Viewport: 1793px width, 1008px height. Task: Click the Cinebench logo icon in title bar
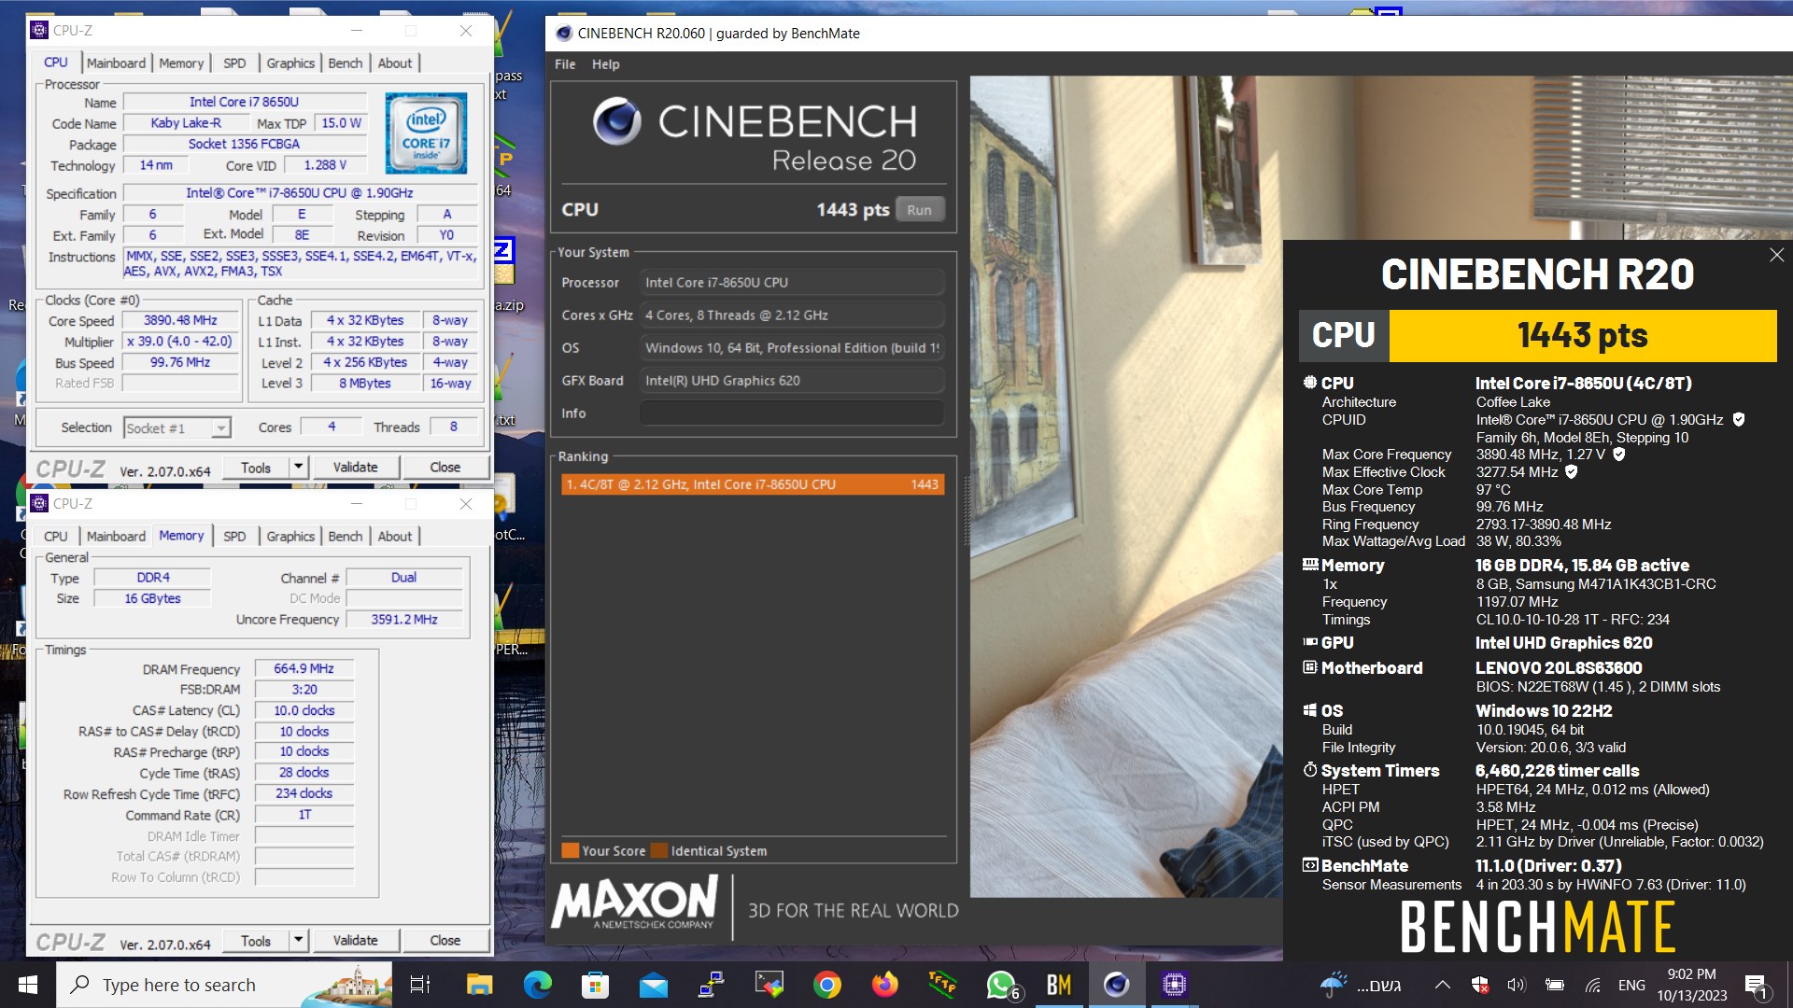click(x=564, y=34)
